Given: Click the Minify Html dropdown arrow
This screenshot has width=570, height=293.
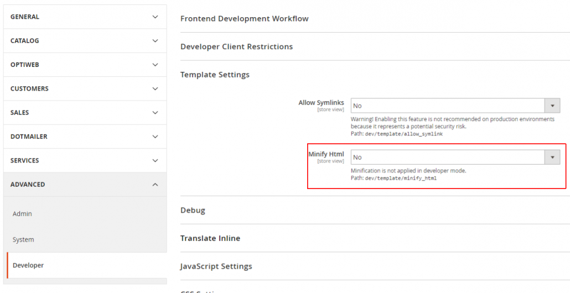Looking at the screenshot, I should coord(552,158).
